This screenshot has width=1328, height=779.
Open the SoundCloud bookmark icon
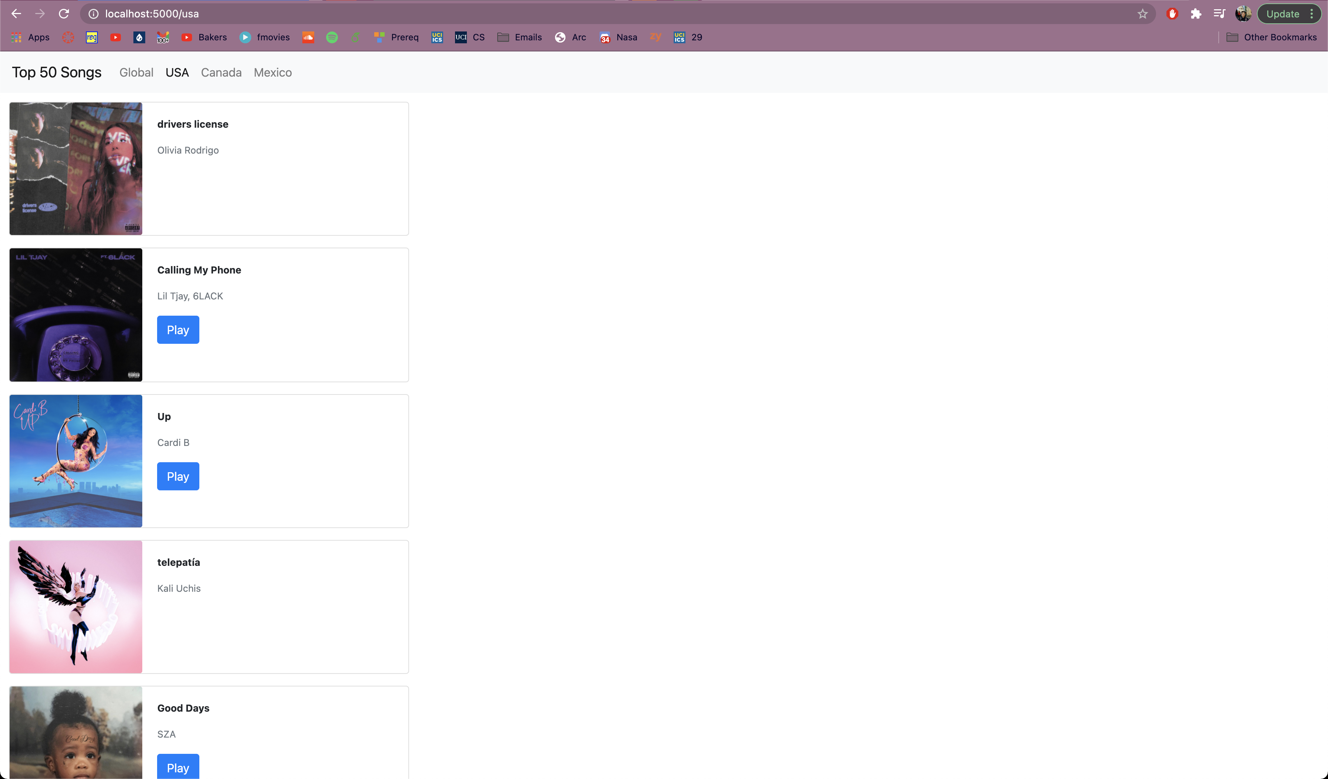click(x=308, y=37)
